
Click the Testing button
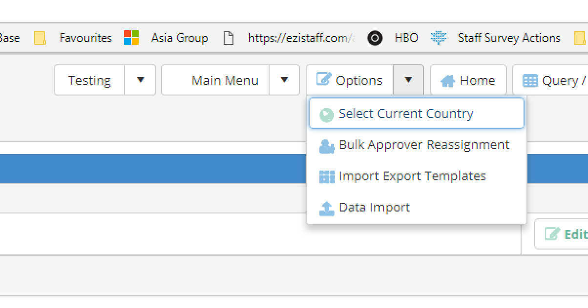pyautogui.click(x=89, y=80)
